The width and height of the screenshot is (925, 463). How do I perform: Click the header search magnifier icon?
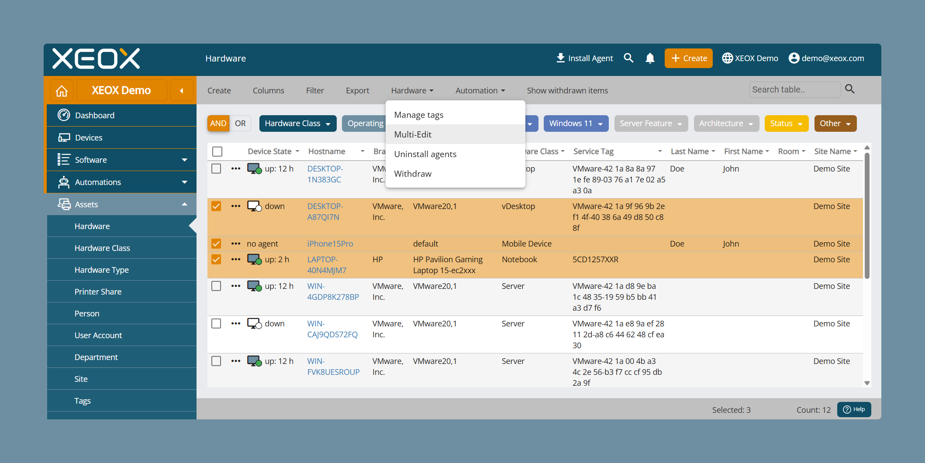628,58
